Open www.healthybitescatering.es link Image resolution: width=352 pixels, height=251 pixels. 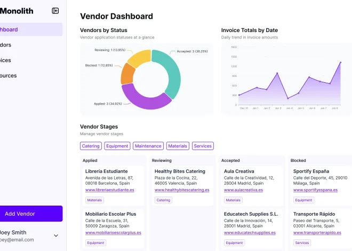click(182, 190)
